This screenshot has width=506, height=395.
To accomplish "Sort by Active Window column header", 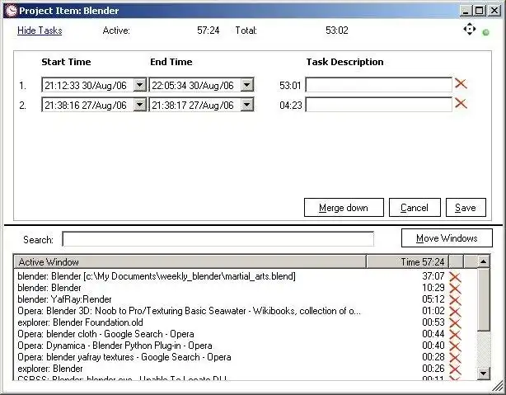I will click(190, 262).
